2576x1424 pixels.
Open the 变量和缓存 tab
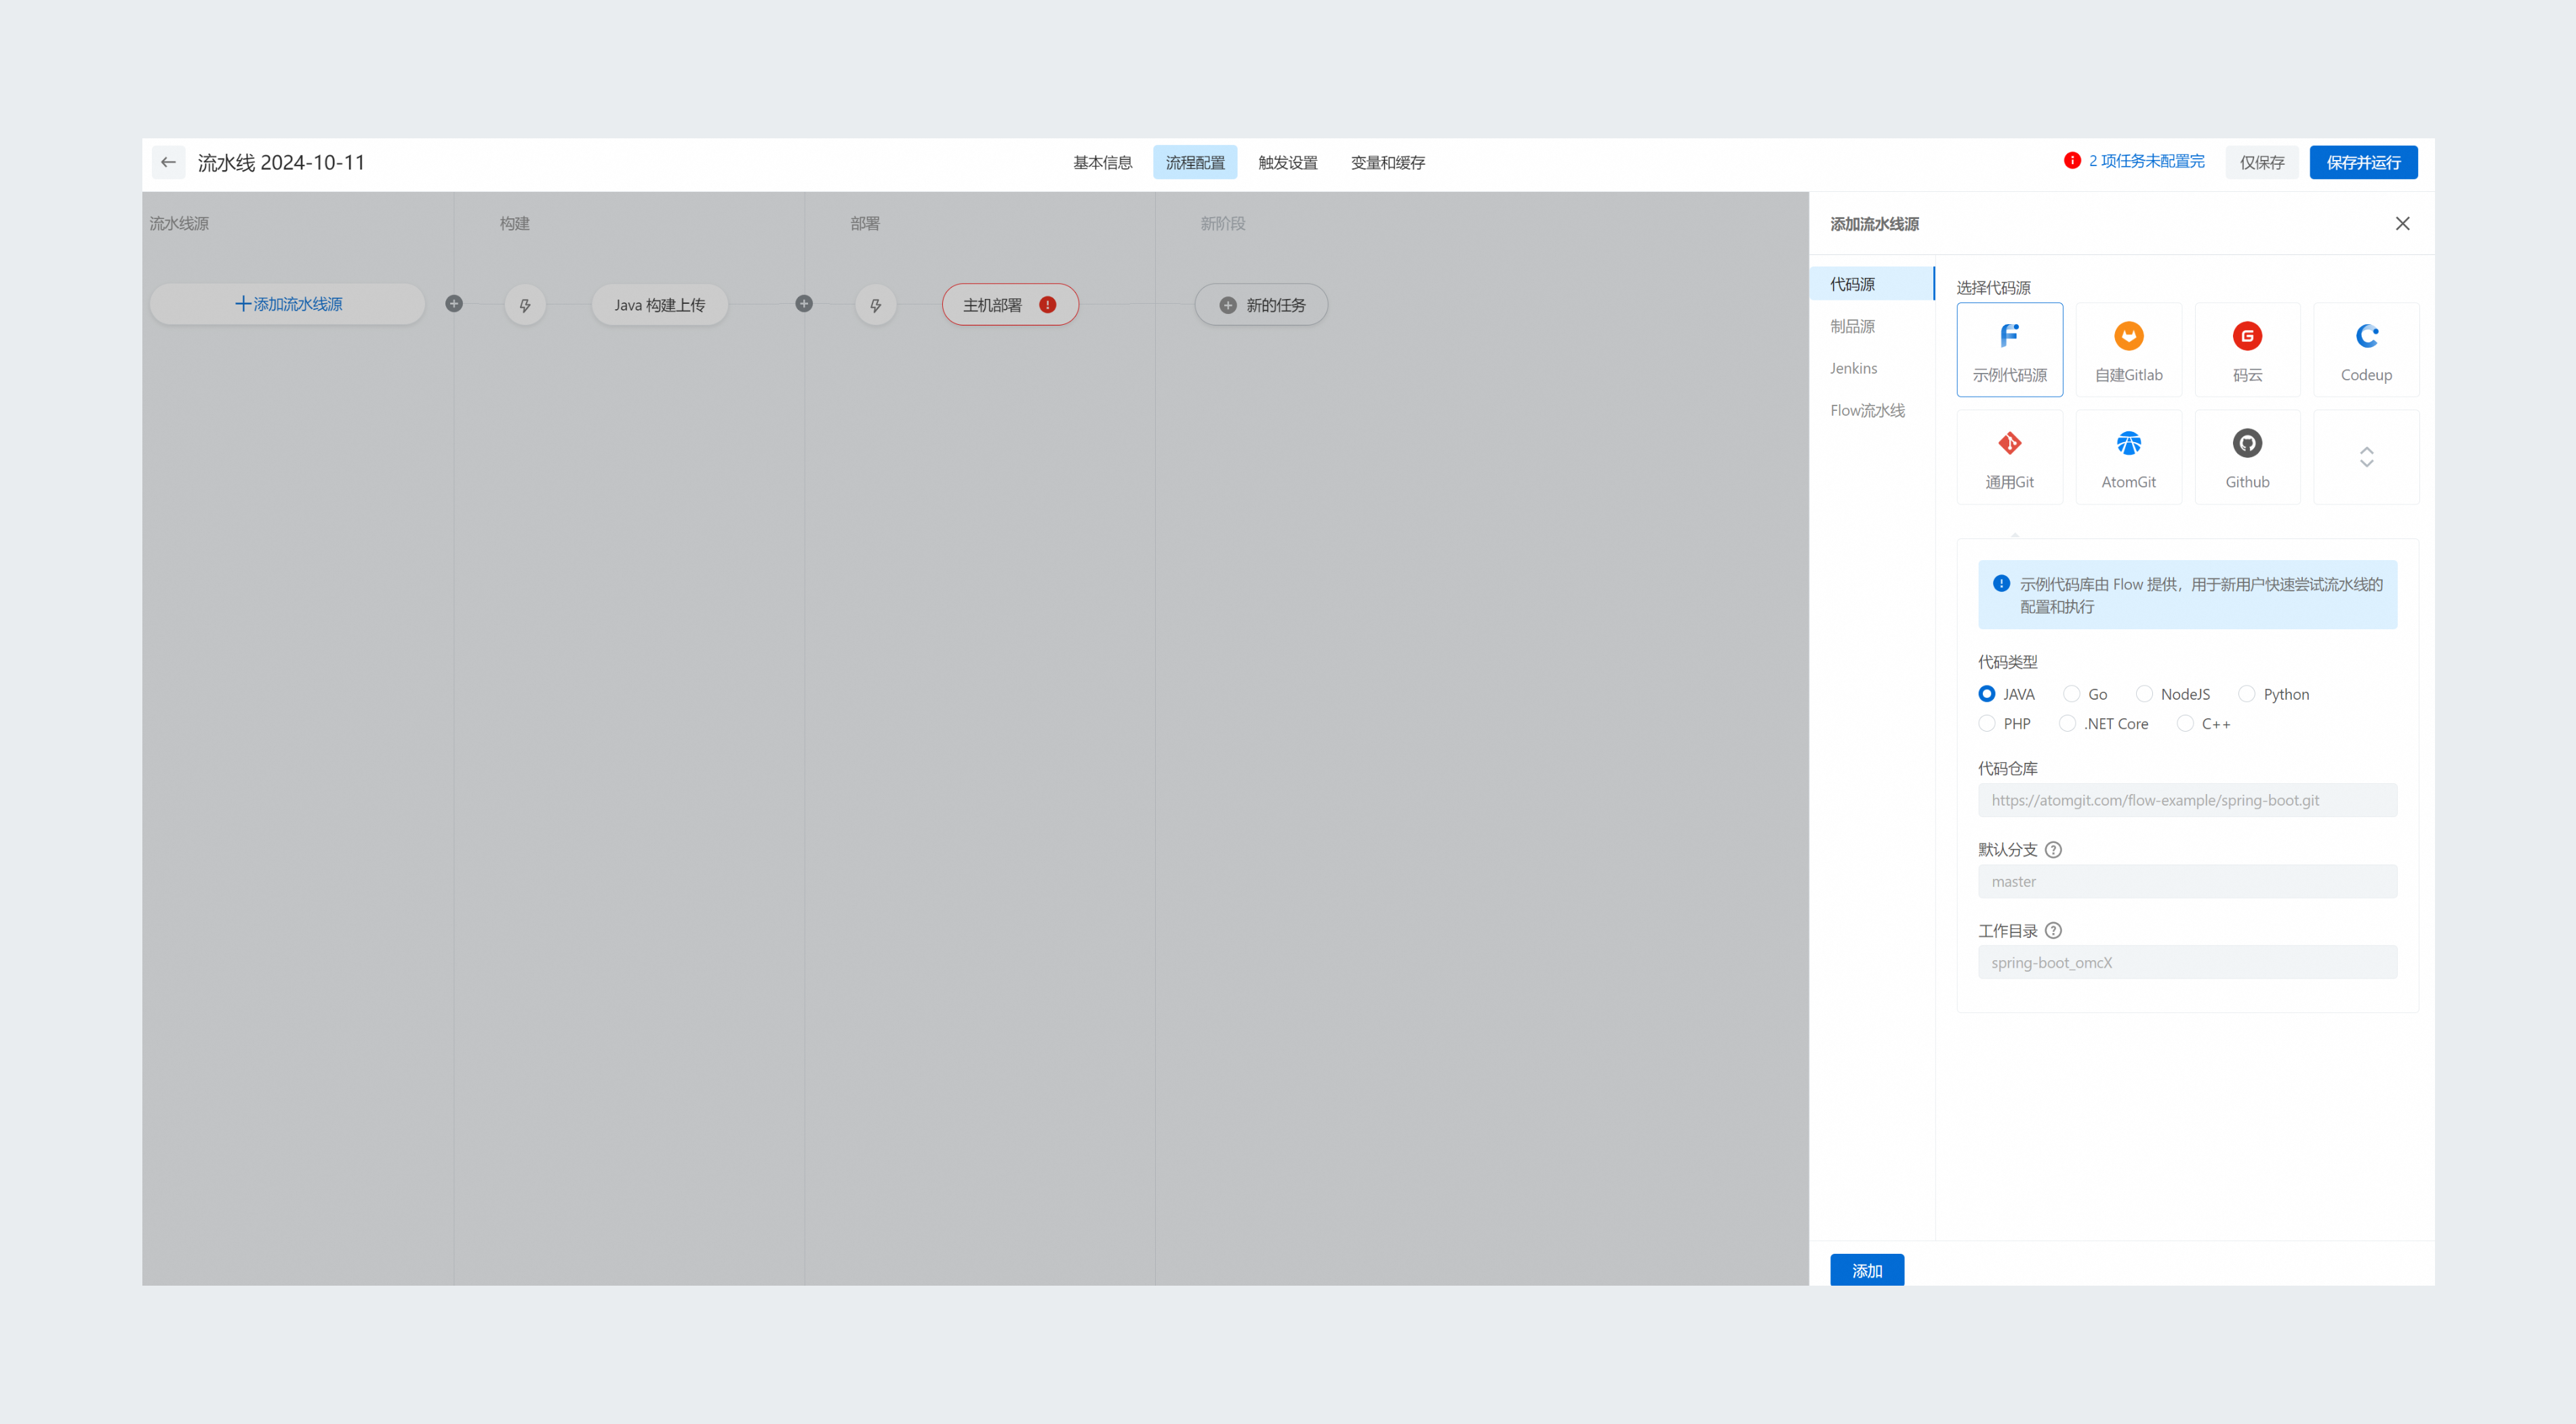(1388, 162)
